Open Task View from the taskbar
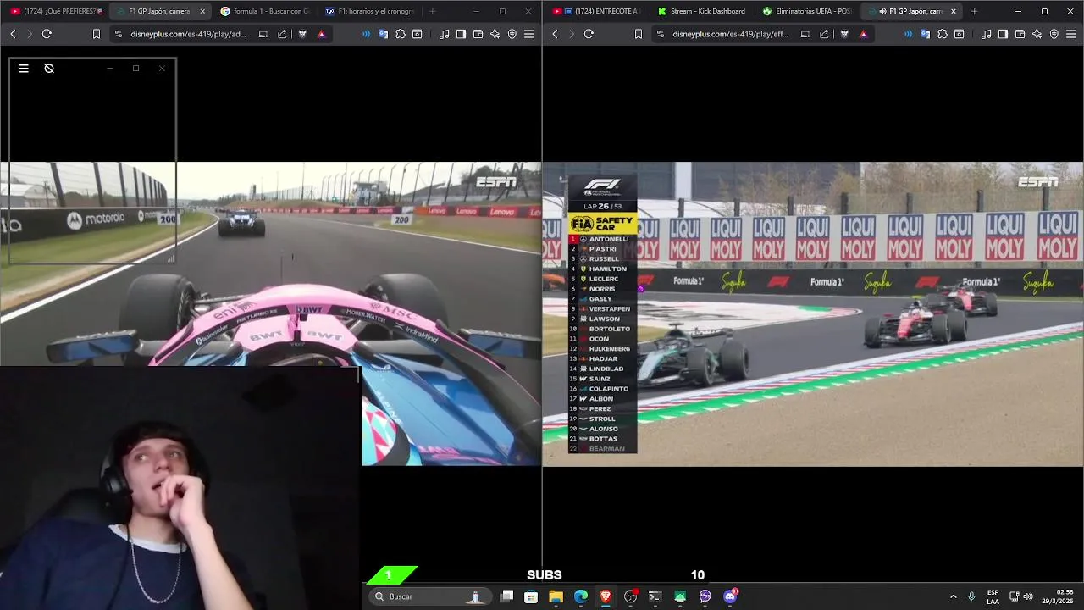Image resolution: width=1084 pixels, height=610 pixels. pos(506,596)
